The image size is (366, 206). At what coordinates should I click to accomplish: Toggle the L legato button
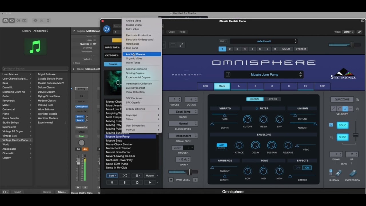click(x=331, y=125)
